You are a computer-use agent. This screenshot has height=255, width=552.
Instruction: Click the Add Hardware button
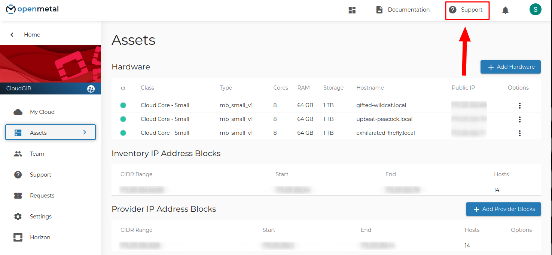(x=510, y=67)
